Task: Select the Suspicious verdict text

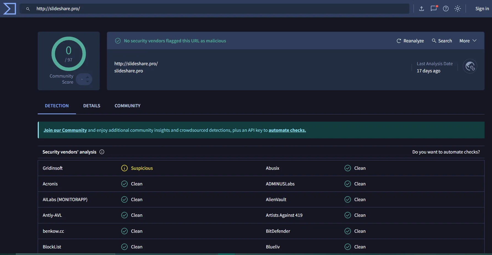Action: 142,168
